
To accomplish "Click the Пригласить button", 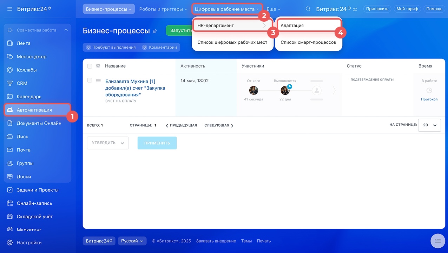I will [377, 9].
